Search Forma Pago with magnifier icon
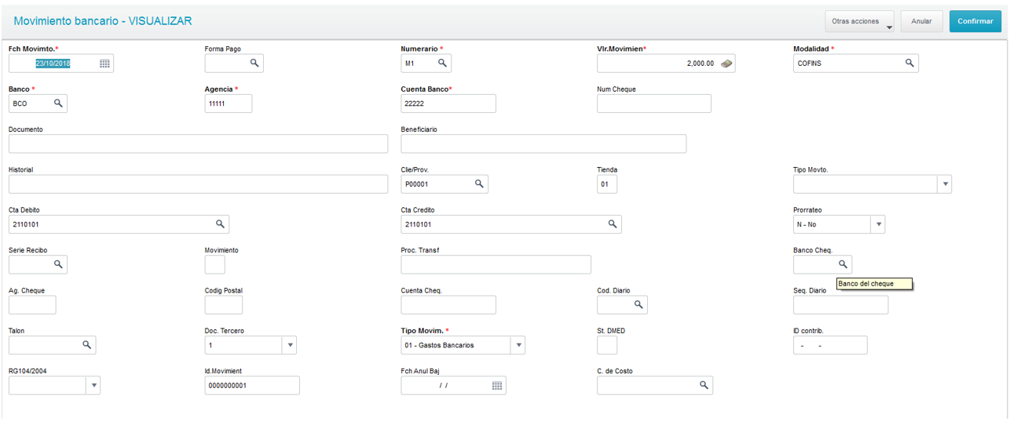This screenshot has height=425, width=1010. 254,63
